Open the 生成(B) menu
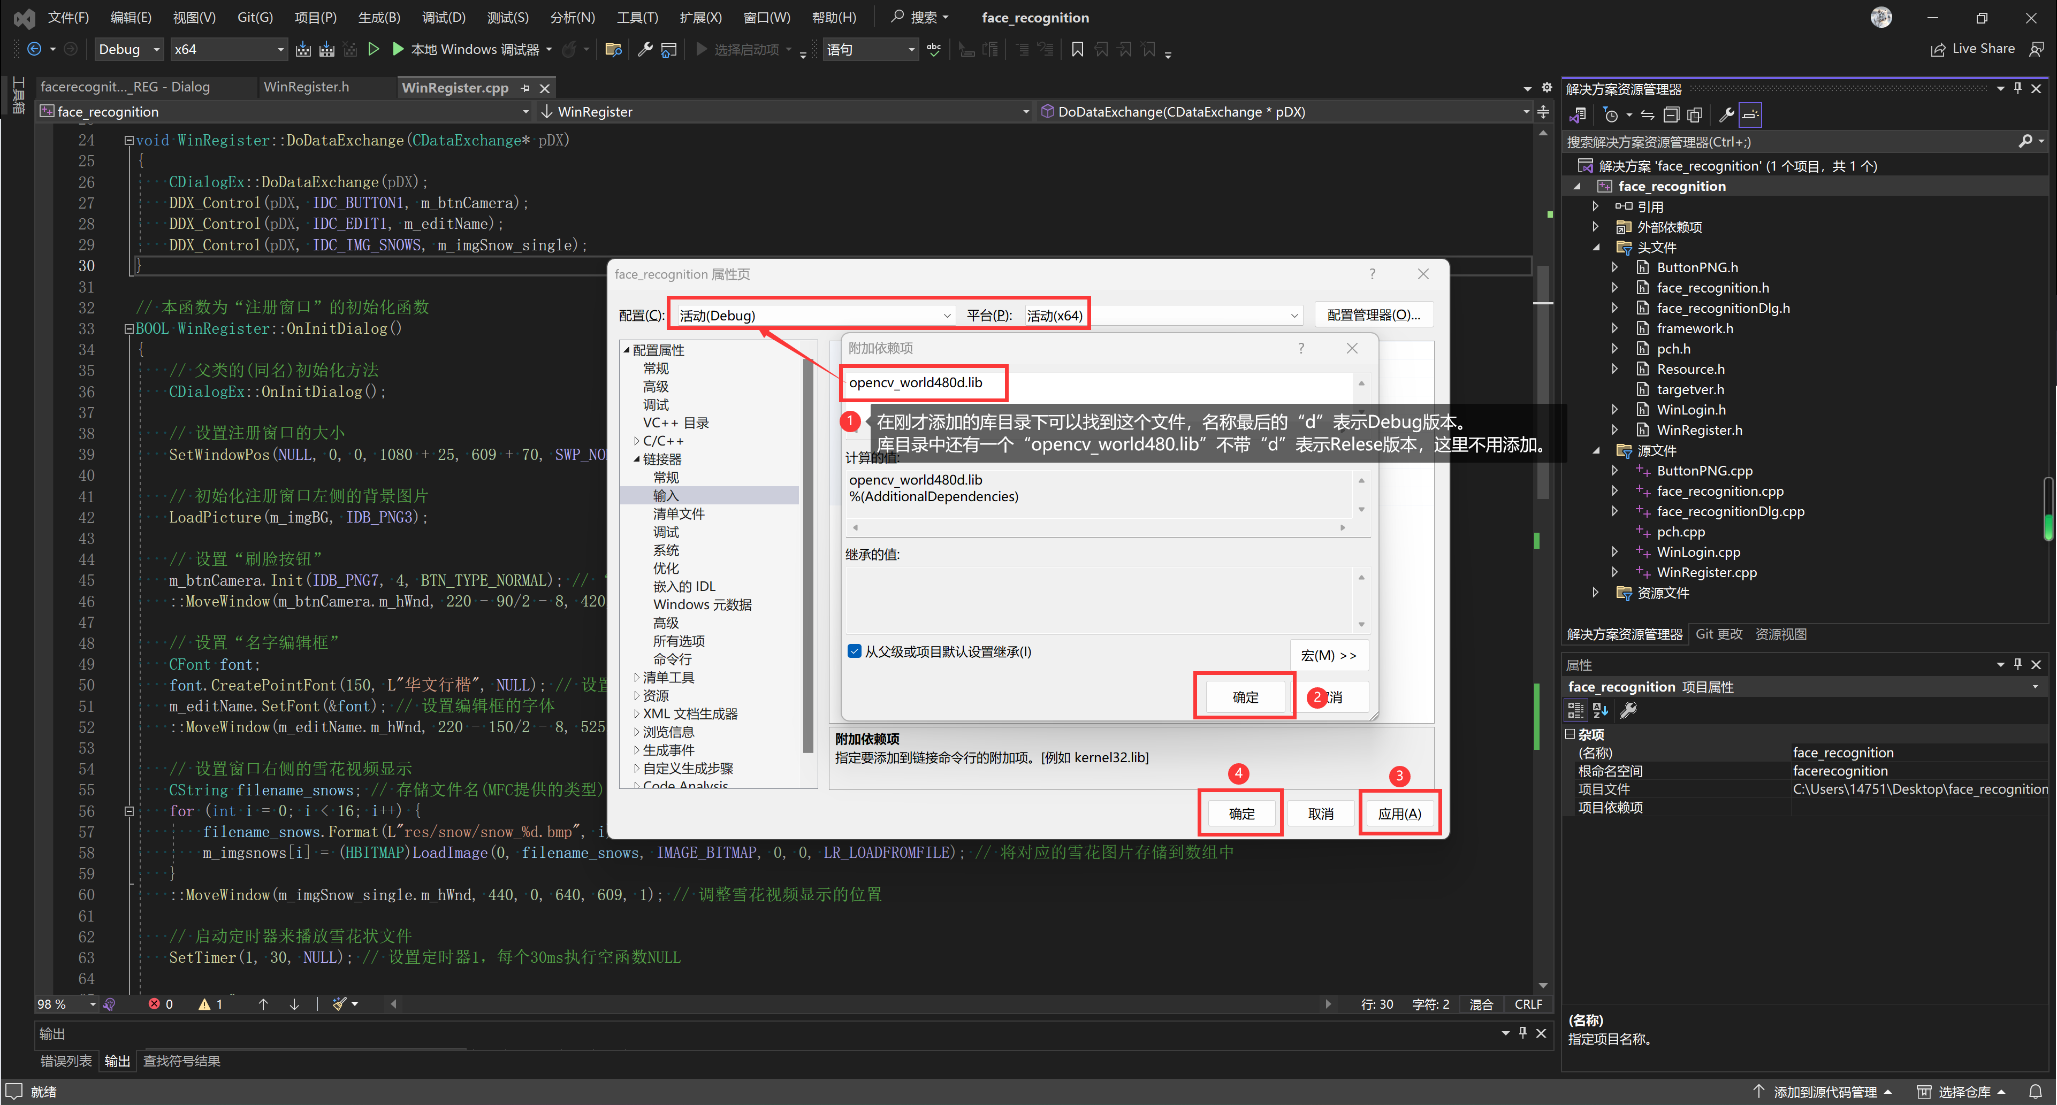Viewport: 2057px width, 1105px height. [378, 18]
